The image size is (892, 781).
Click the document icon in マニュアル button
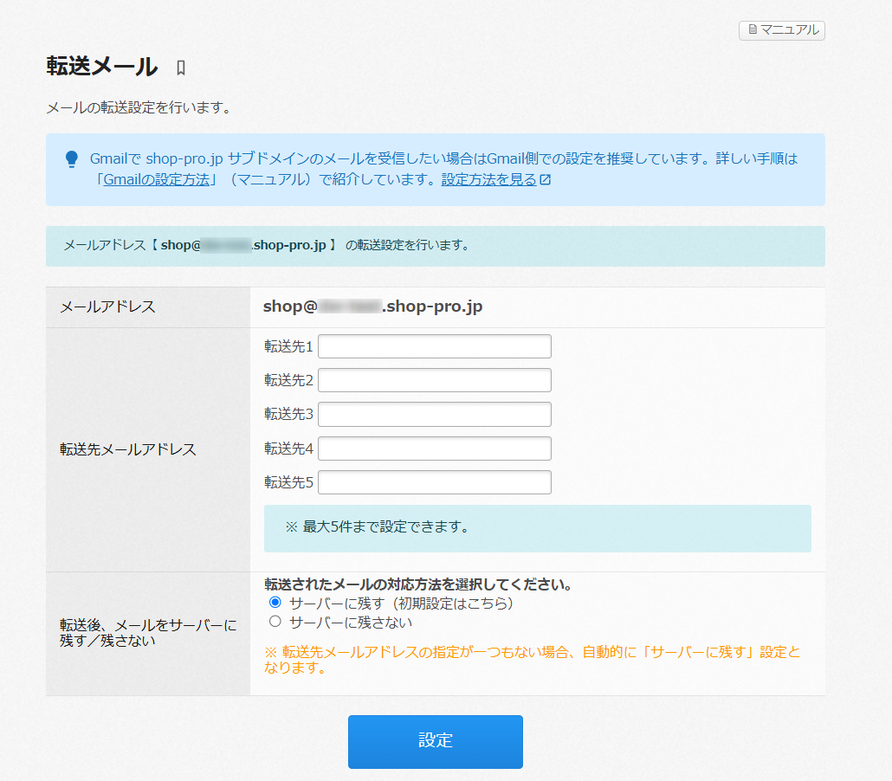(752, 30)
